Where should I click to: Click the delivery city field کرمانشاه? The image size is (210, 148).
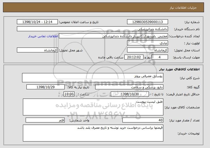click(x=37, y=50)
